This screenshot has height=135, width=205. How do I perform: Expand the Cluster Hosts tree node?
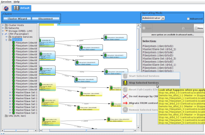coord(3,25)
